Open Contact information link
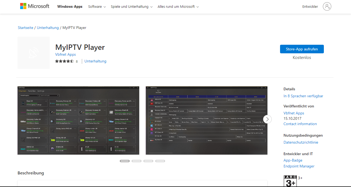 pyautogui.click(x=300, y=124)
